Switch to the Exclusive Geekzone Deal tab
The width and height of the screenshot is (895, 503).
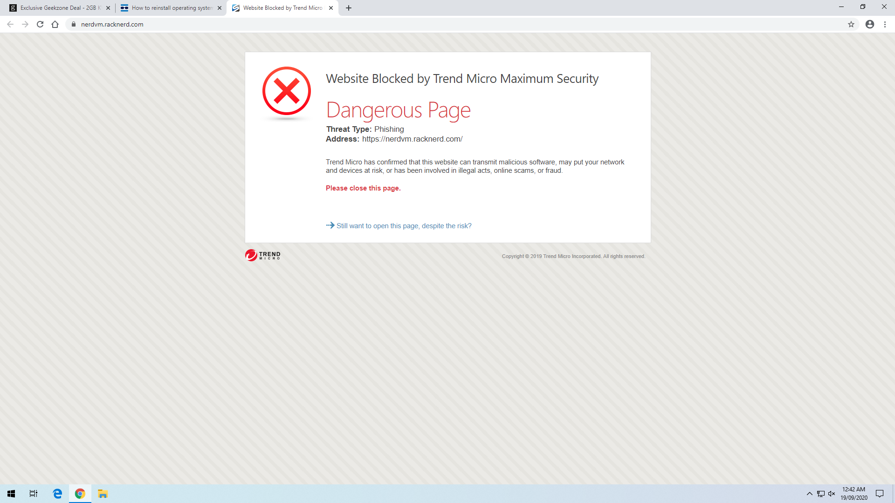[59, 8]
